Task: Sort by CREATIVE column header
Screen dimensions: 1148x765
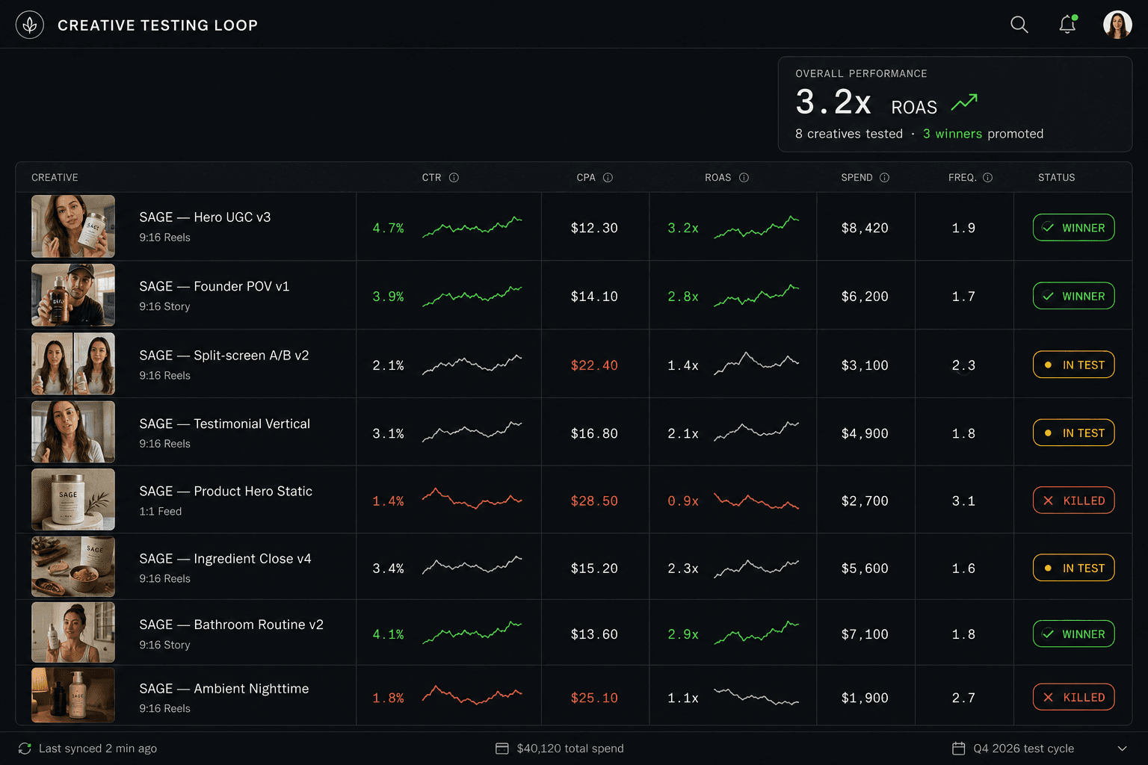Action: tap(55, 178)
